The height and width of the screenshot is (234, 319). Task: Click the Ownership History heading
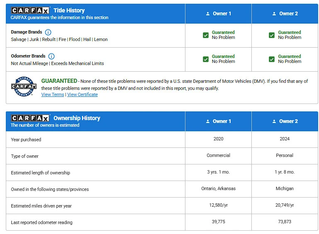point(77,118)
